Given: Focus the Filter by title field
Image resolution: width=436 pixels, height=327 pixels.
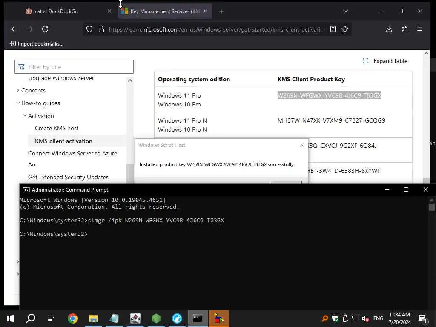Looking at the screenshot, I should (74, 67).
